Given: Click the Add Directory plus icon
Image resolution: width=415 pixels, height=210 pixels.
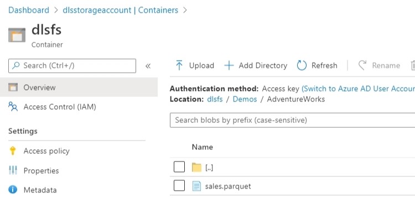Looking at the screenshot, I should tap(229, 66).
